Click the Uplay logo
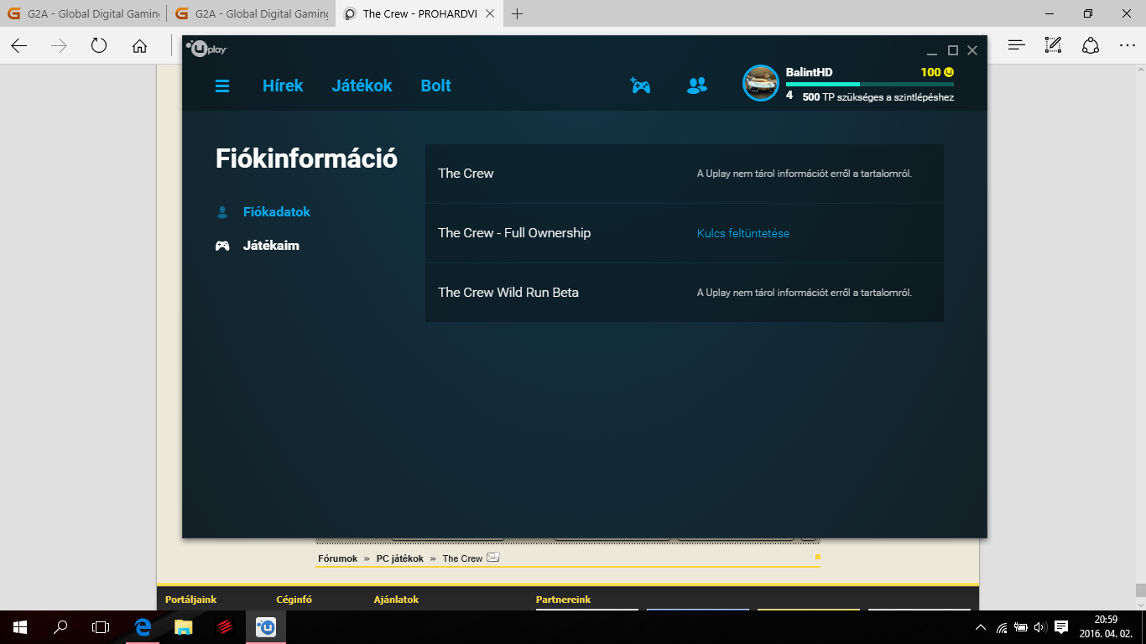 [206, 49]
